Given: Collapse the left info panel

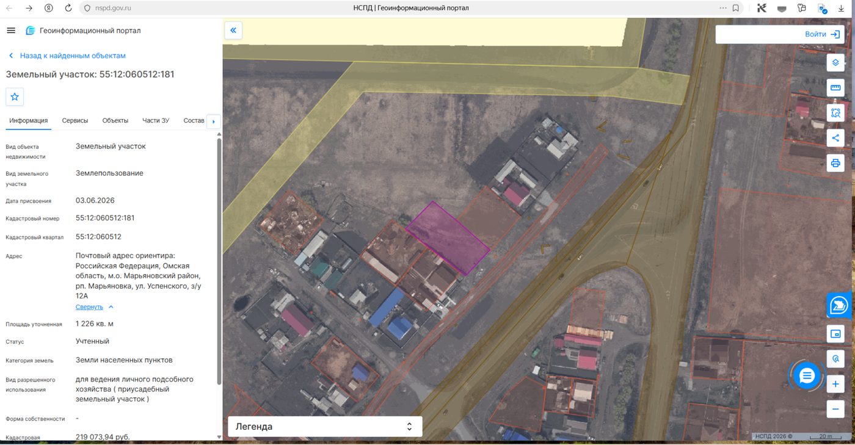Looking at the screenshot, I should (233, 30).
